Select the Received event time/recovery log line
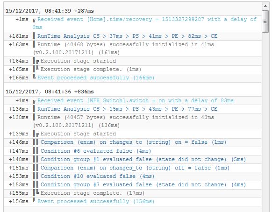This screenshot has width=272, height=212. point(133,23)
